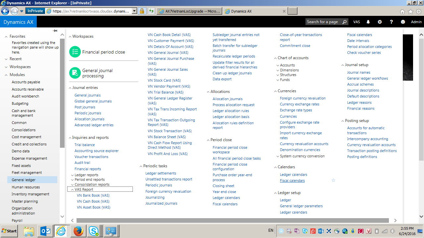Image resolution: width=424 pixels, height=238 pixels.
Task: Open browser favorites star icon
Action: (x=410, y=12)
